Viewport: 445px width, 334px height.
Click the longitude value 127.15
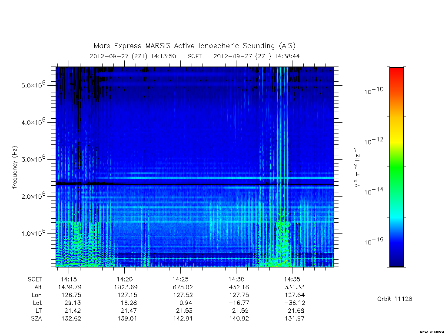(x=127, y=295)
